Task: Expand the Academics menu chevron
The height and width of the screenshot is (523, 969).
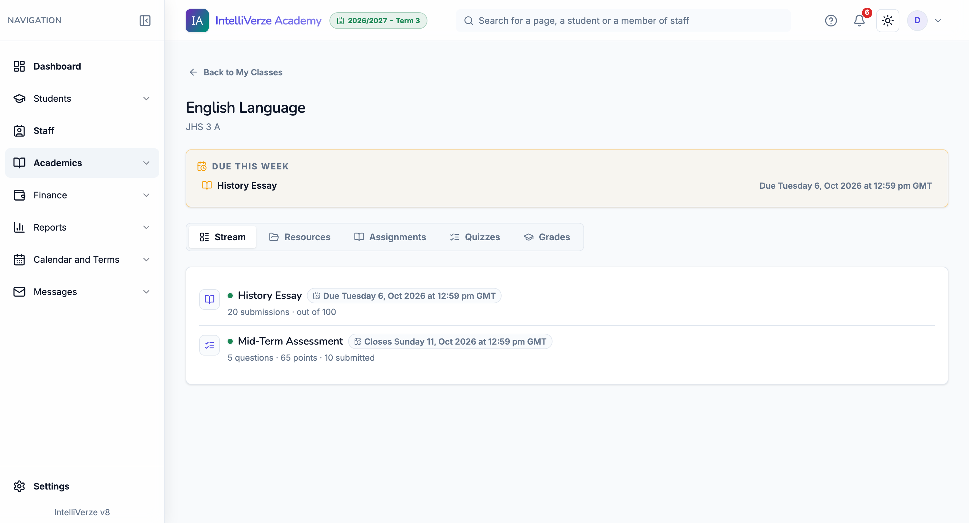Action: [146, 163]
